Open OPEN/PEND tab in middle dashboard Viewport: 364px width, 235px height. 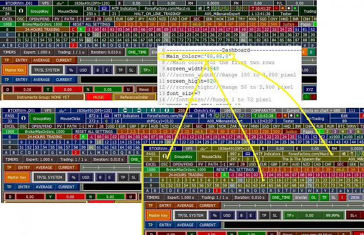click(41, 126)
